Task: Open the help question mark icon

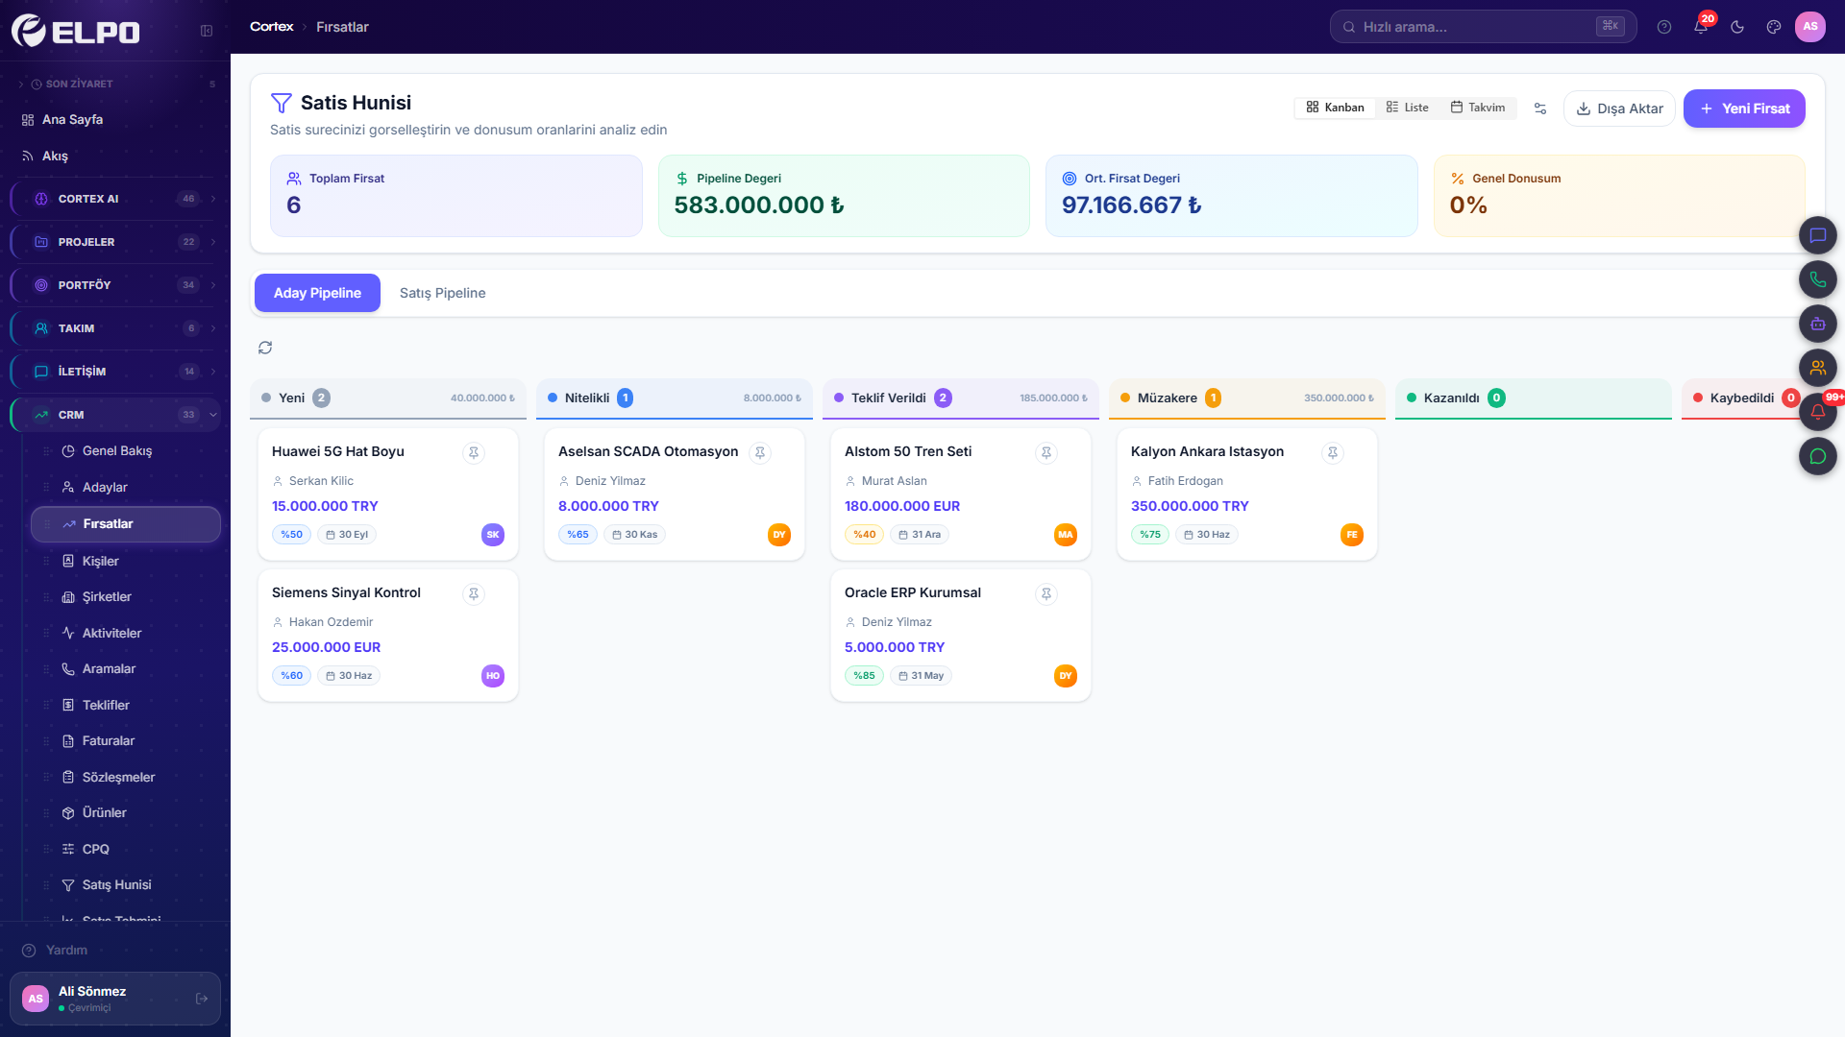Action: coord(1664,27)
